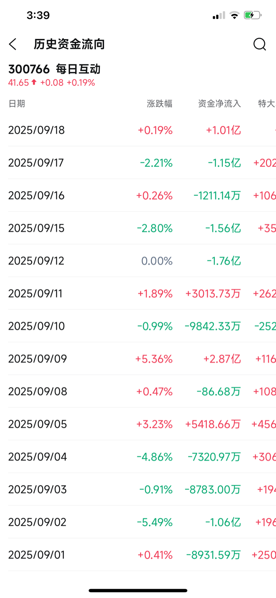The width and height of the screenshot is (276, 598).
Task: Tap the battery status icon
Action: click(252, 15)
